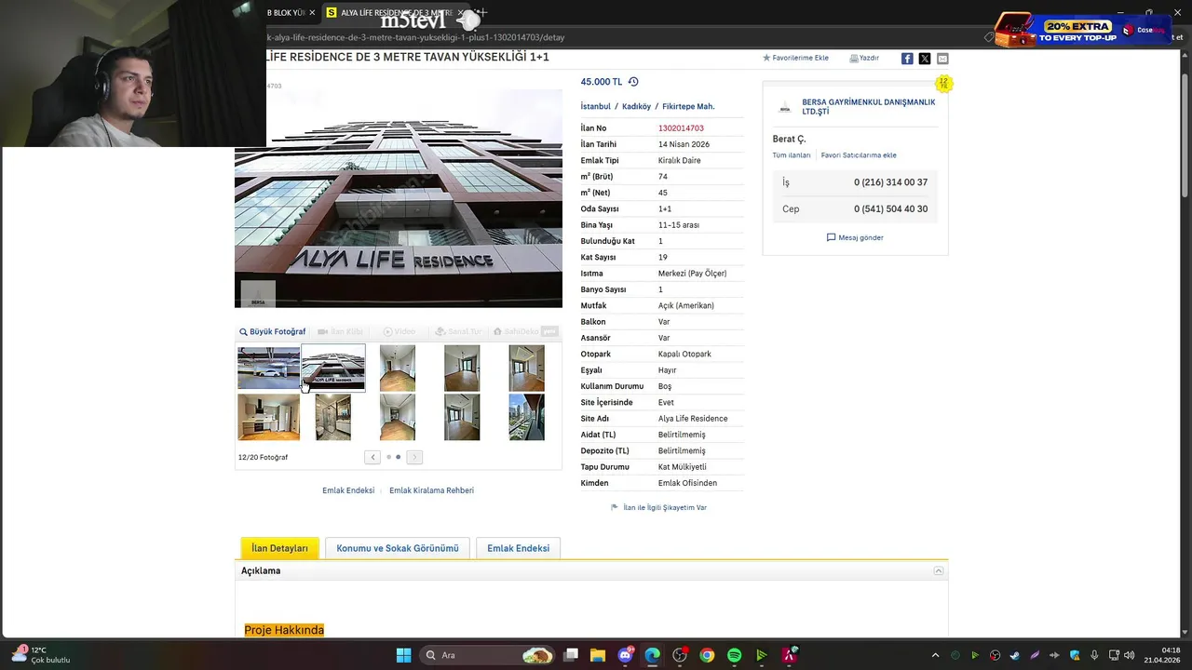
Task: Open the volume tray icon
Action: click(1130, 655)
